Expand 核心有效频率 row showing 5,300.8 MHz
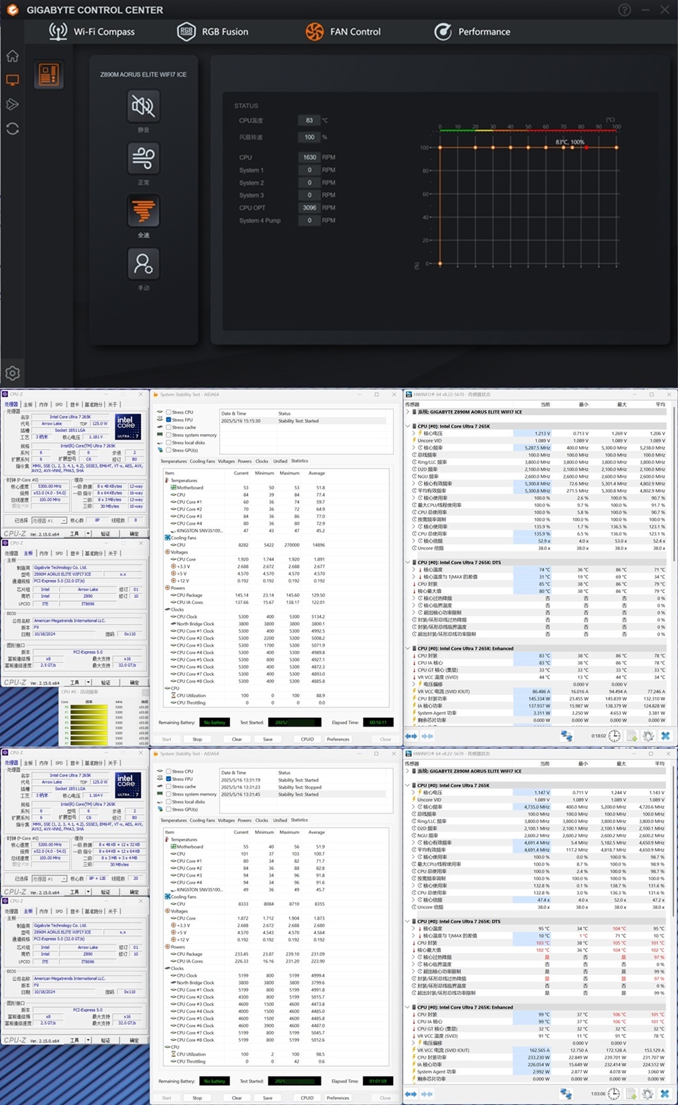 [415, 483]
